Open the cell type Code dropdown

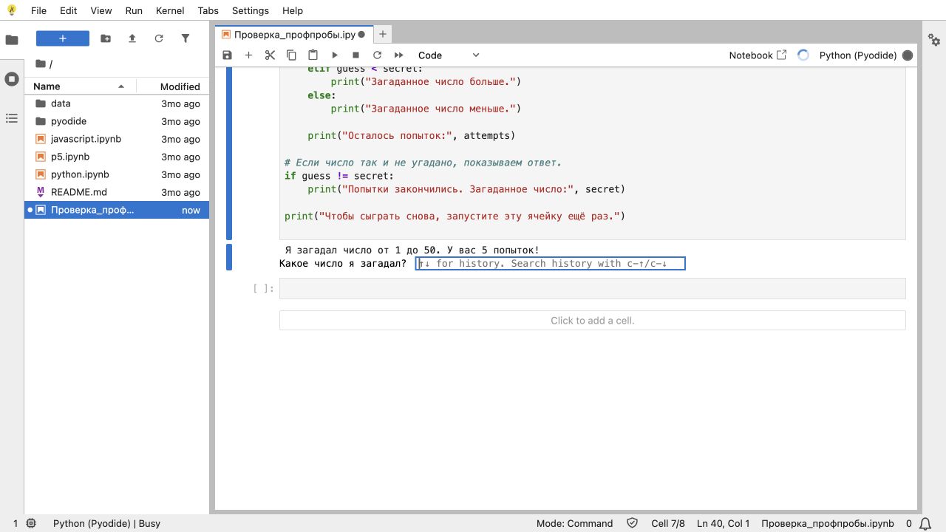[449, 55]
